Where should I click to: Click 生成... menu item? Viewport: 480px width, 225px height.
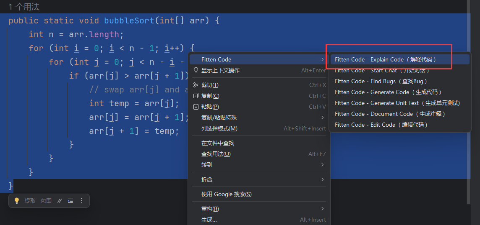[259, 220]
